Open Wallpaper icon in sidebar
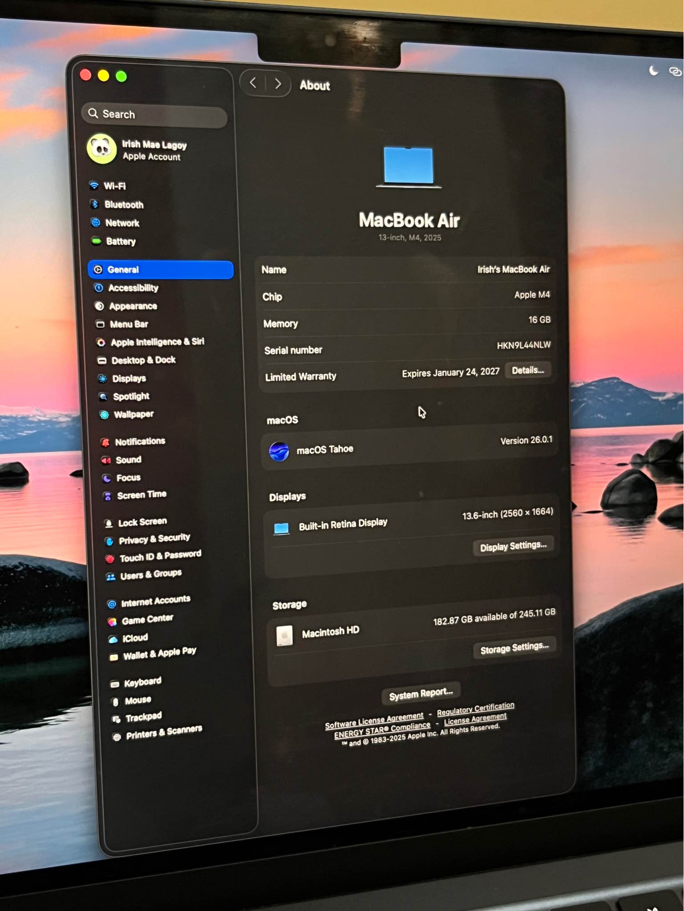684x911 pixels. (x=105, y=415)
